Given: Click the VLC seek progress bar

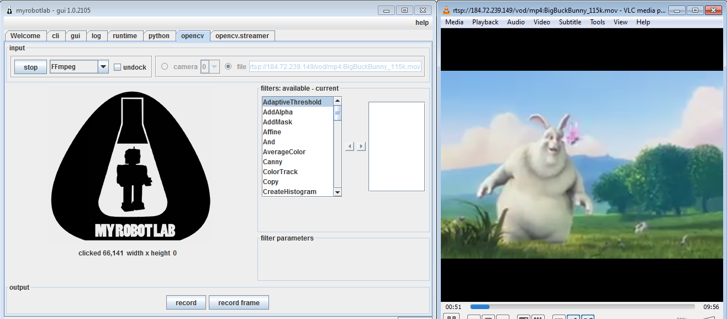Looking at the screenshot, I should click(582, 307).
